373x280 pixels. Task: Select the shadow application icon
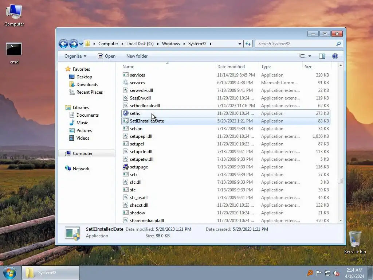point(126,213)
